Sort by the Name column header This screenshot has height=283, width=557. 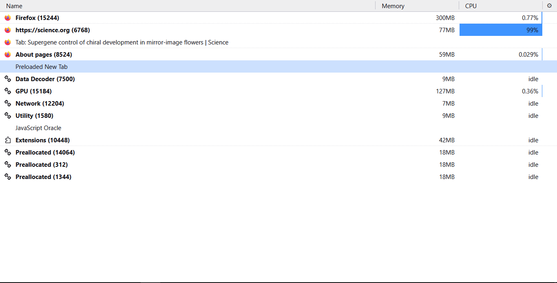click(x=188, y=6)
